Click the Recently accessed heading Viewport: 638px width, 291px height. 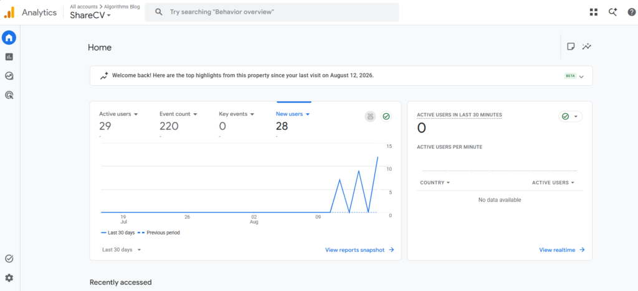coord(120,282)
